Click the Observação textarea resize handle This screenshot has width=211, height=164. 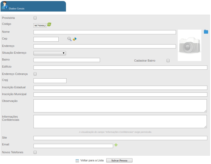(x=205, y=111)
